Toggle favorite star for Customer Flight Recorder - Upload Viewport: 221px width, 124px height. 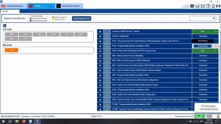click(x=100, y=32)
